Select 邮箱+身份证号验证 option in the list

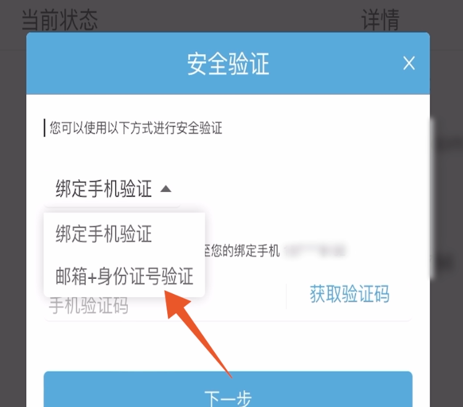124,276
